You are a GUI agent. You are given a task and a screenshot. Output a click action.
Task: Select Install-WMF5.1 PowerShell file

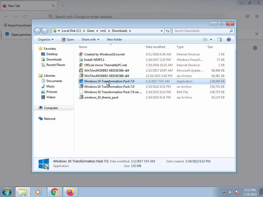[x=152, y=60]
